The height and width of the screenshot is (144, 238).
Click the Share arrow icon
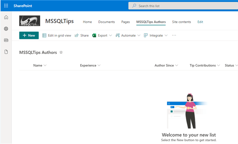click(x=77, y=35)
